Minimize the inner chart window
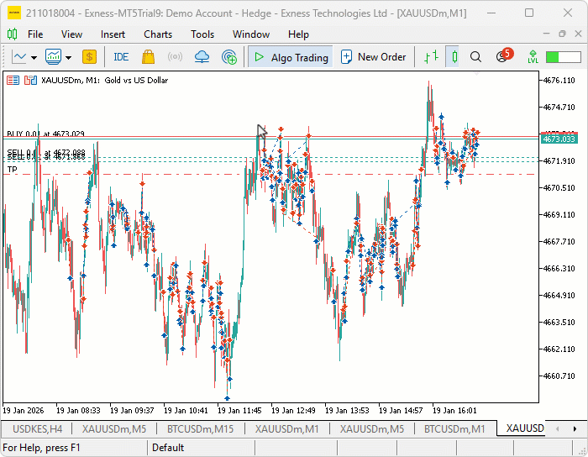The height and width of the screenshot is (457, 588). point(546,34)
